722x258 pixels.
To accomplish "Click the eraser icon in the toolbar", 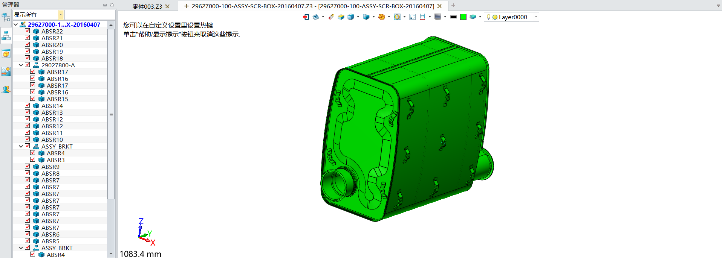I will pos(331,17).
